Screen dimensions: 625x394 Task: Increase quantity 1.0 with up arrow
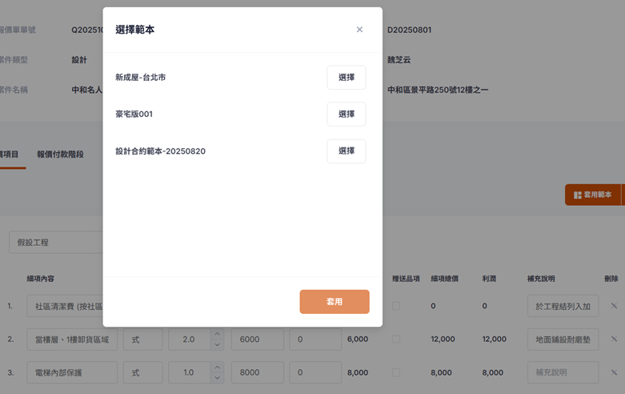coord(216,367)
